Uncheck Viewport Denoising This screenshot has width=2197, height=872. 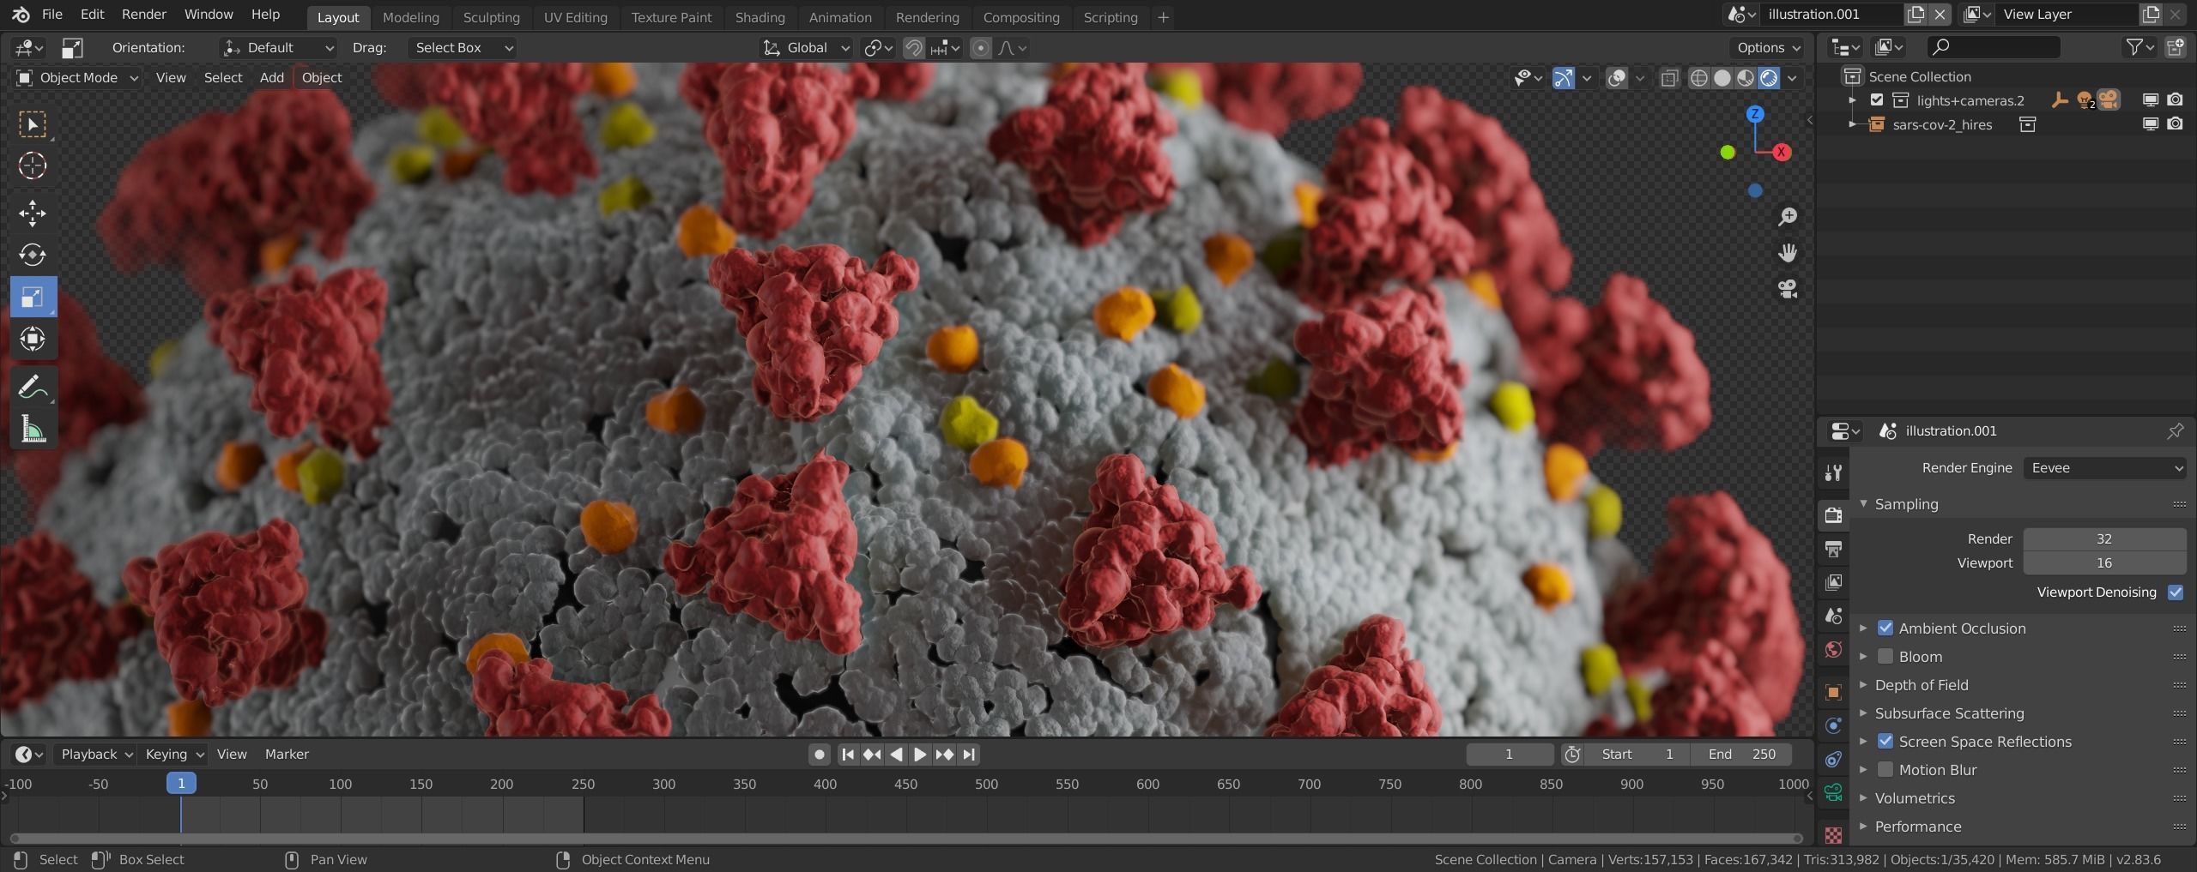pos(2176,592)
